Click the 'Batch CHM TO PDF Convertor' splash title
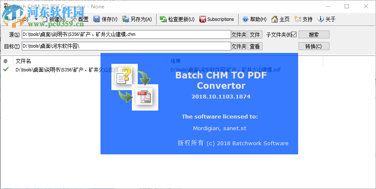This screenshot has width=376, height=189. point(221,80)
